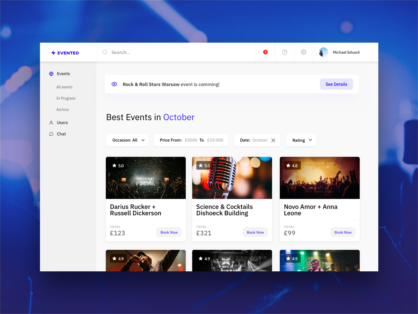Click the 4.9 rating badge on the black-and-white card
This screenshot has height=314, width=418.
pyautogui.click(x=204, y=259)
